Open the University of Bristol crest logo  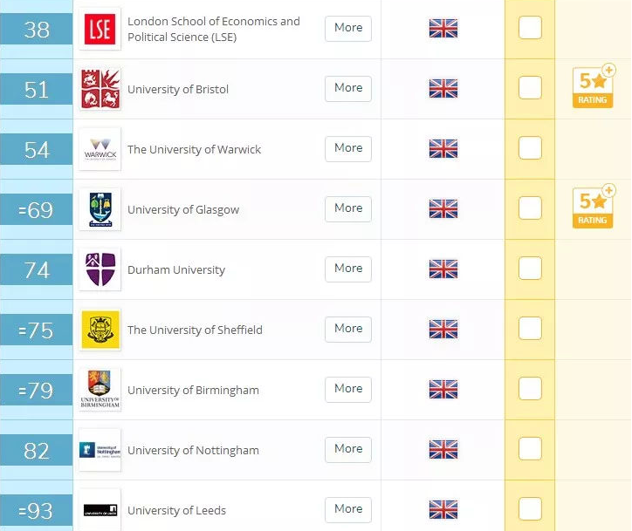coord(100,89)
